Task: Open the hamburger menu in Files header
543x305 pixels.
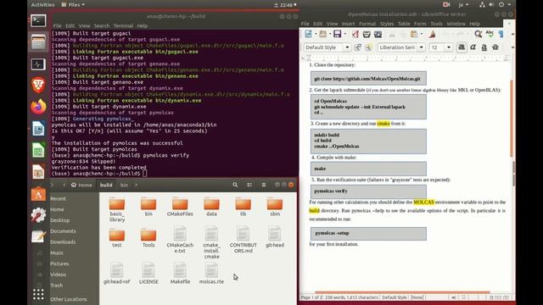Action: [264, 185]
